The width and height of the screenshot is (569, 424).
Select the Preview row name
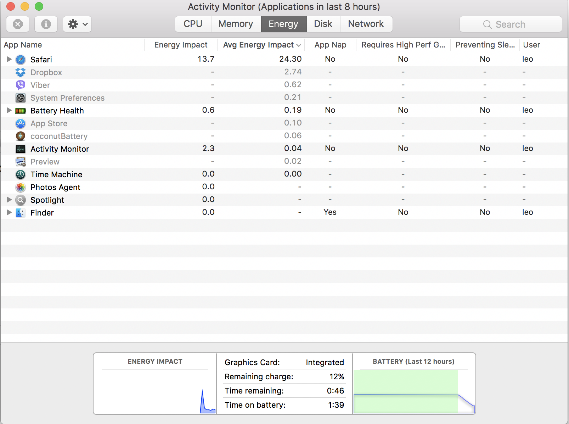coord(45,162)
